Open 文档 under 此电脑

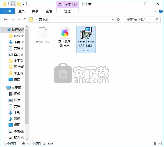15,106
